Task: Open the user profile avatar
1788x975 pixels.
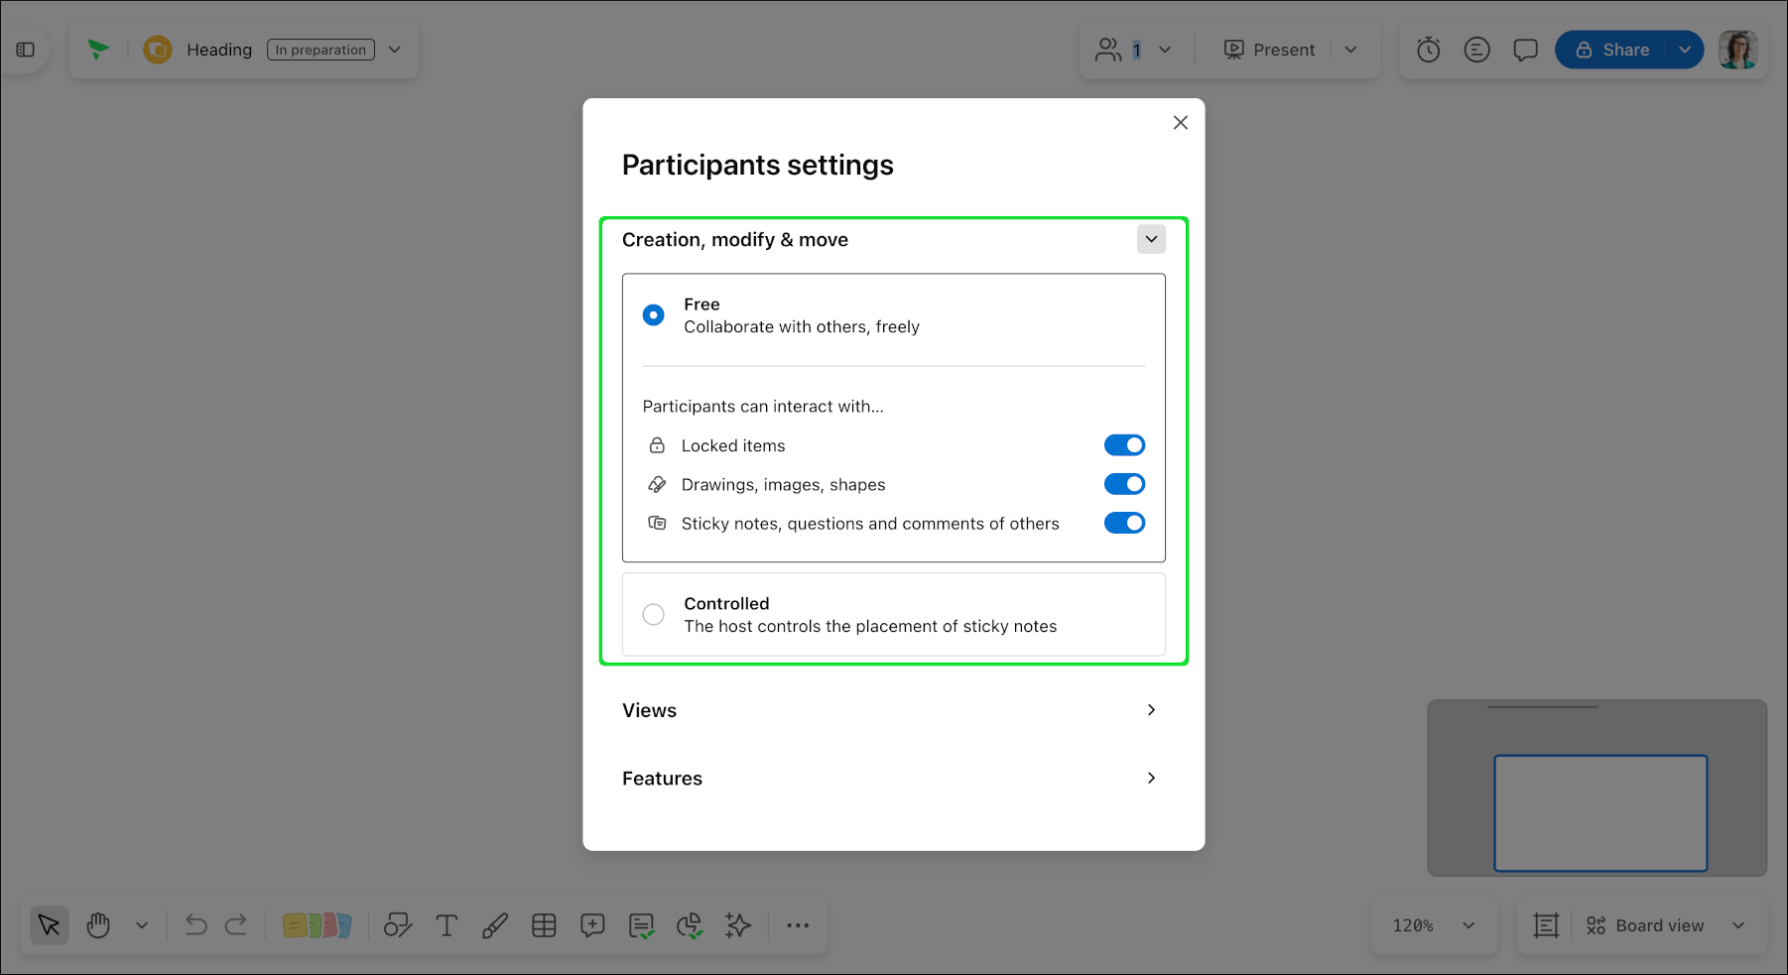Action: click(1738, 50)
